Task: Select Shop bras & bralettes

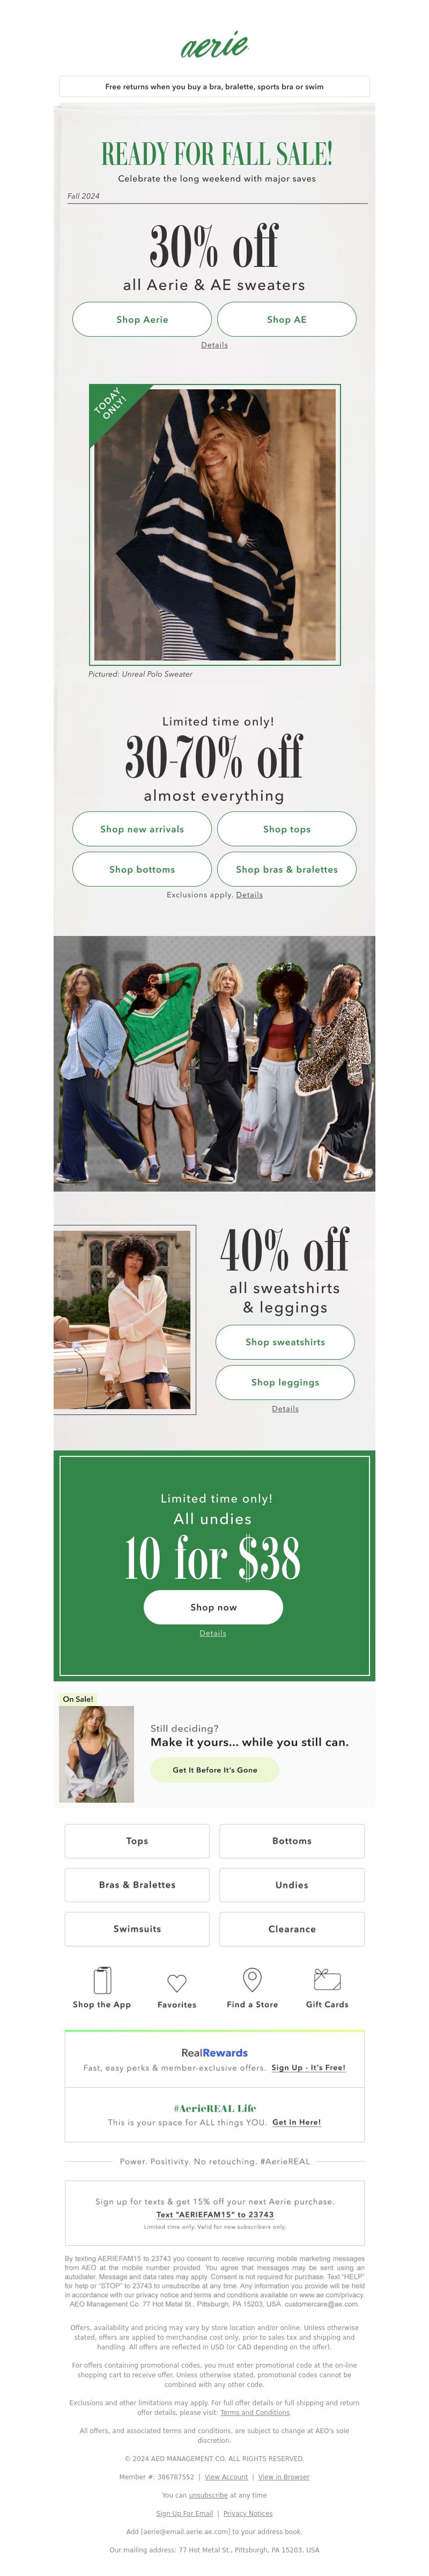Action: click(286, 869)
